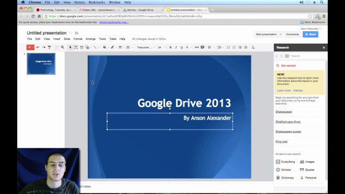Open the line weight options
The image size is (345, 194).
[120, 47]
